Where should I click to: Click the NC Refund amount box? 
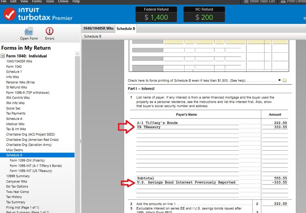(204, 17)
